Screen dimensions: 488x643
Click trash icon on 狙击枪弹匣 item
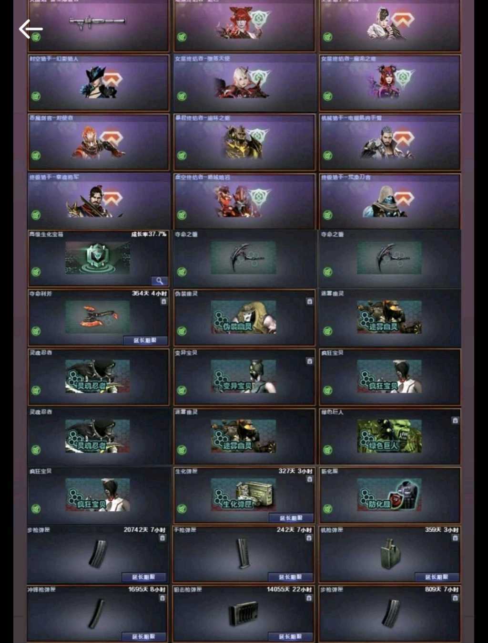coord(309,598)
